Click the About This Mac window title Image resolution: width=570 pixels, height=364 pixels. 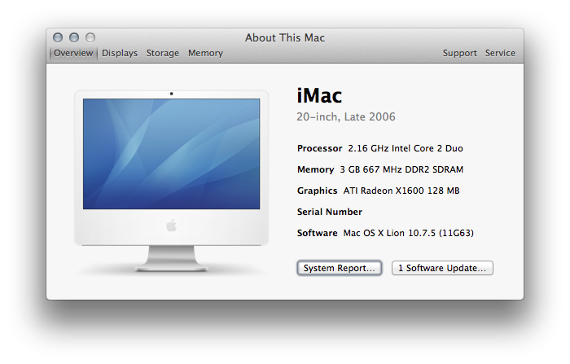(285, 37)
